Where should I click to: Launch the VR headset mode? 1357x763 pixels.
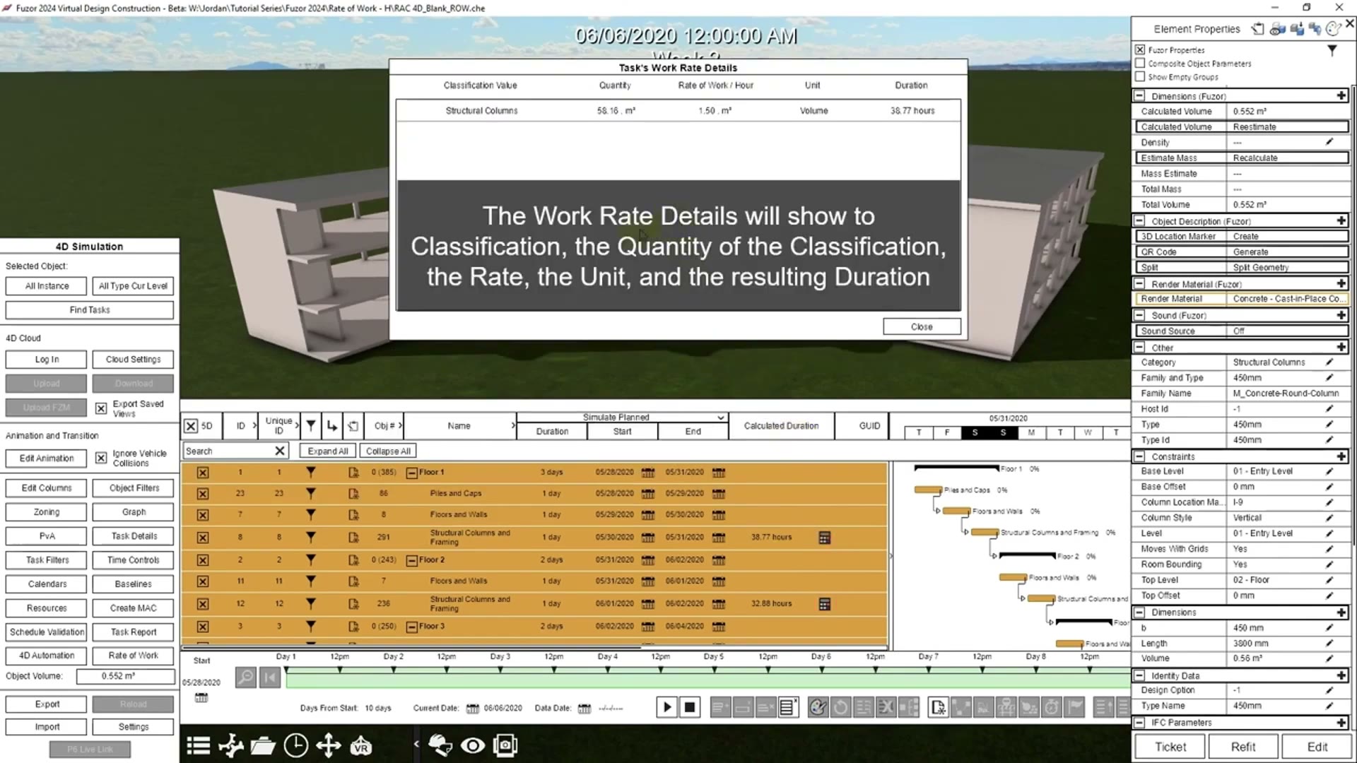click(360, 745)
